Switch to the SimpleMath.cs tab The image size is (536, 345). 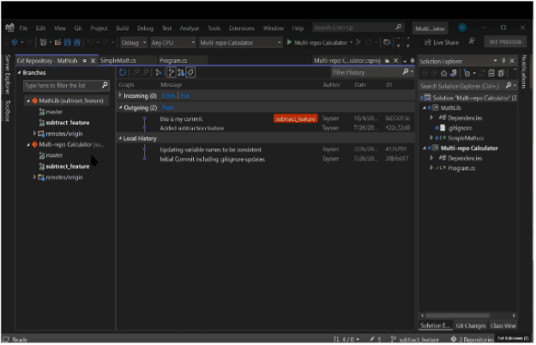click(117, 61)
